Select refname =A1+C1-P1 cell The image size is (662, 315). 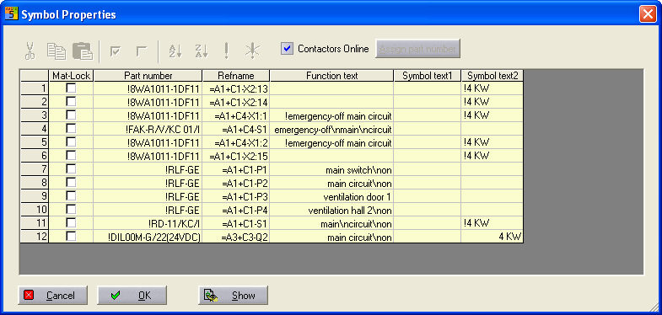tap(236, 169)
